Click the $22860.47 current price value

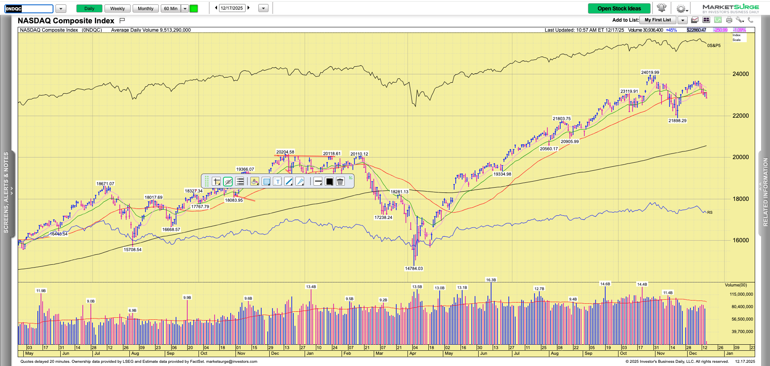coord(696,30)
